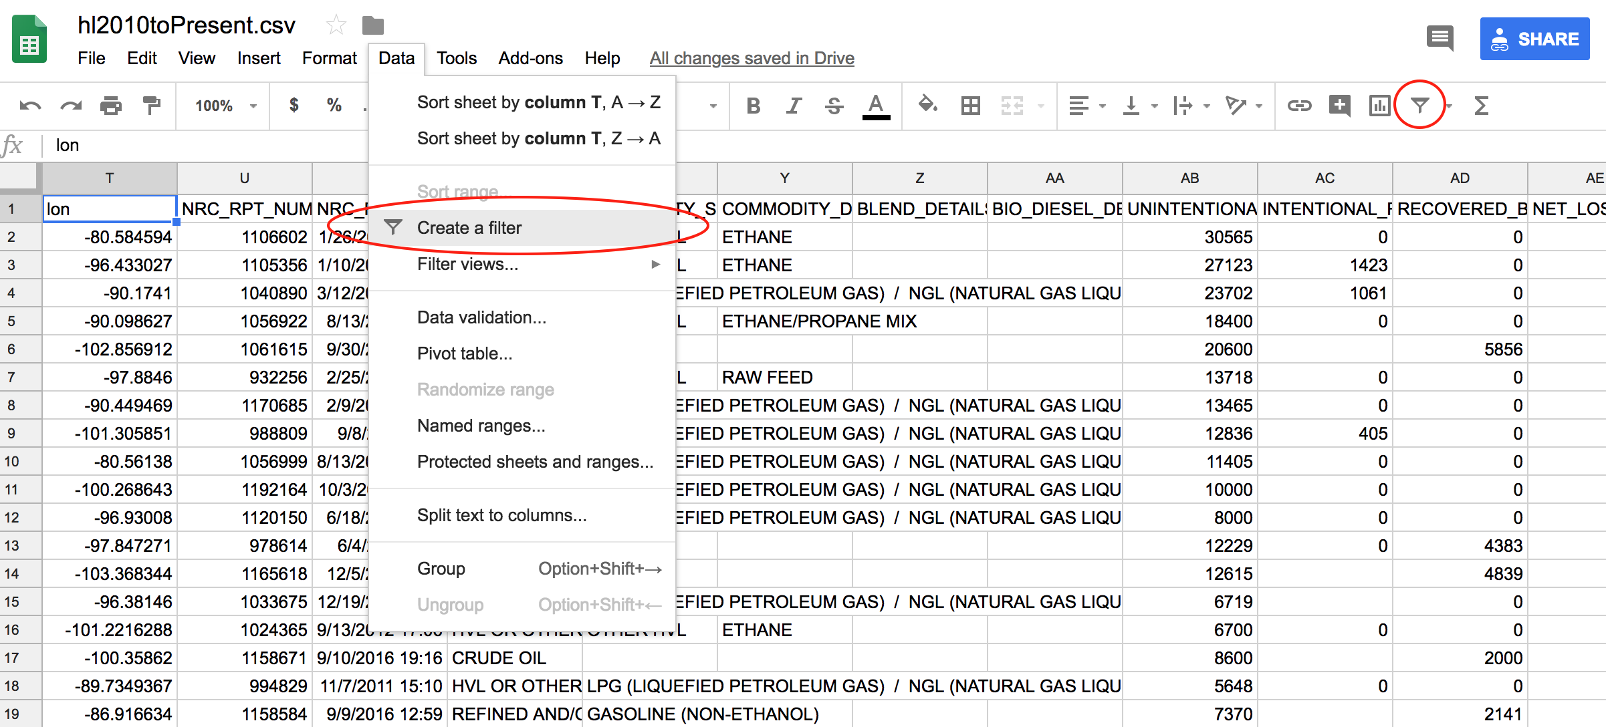
Task: Click the borders grid icon
Action: (x=970, y=105)
